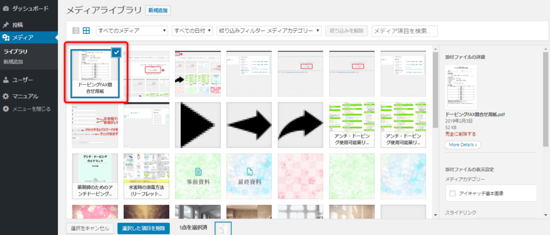Click the Dashboard icon in sidebar
This screenshot has width=550, height=235.
(x=6, y=9)
